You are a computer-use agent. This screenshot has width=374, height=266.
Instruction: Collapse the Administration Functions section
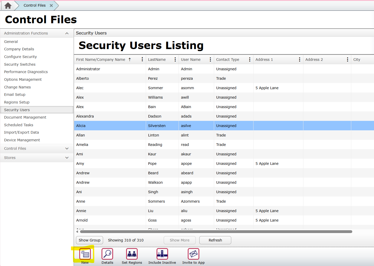[x=67, y=33]
